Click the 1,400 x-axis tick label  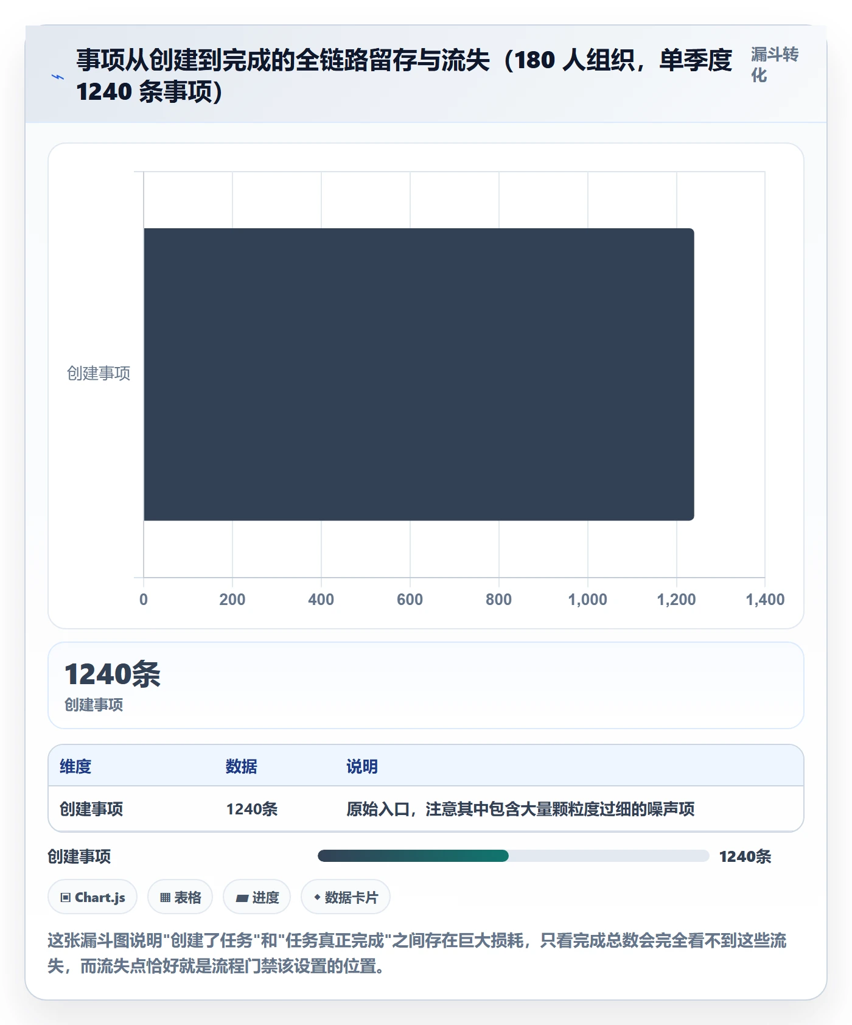[x=765, y=600]
